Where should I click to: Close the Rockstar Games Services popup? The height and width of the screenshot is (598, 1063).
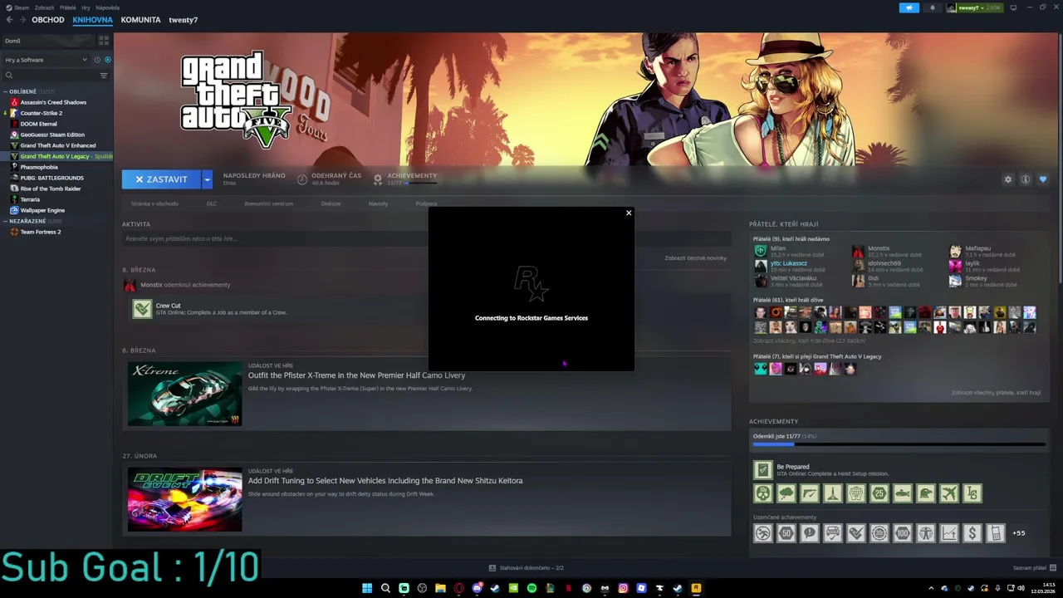coord(629,213)
